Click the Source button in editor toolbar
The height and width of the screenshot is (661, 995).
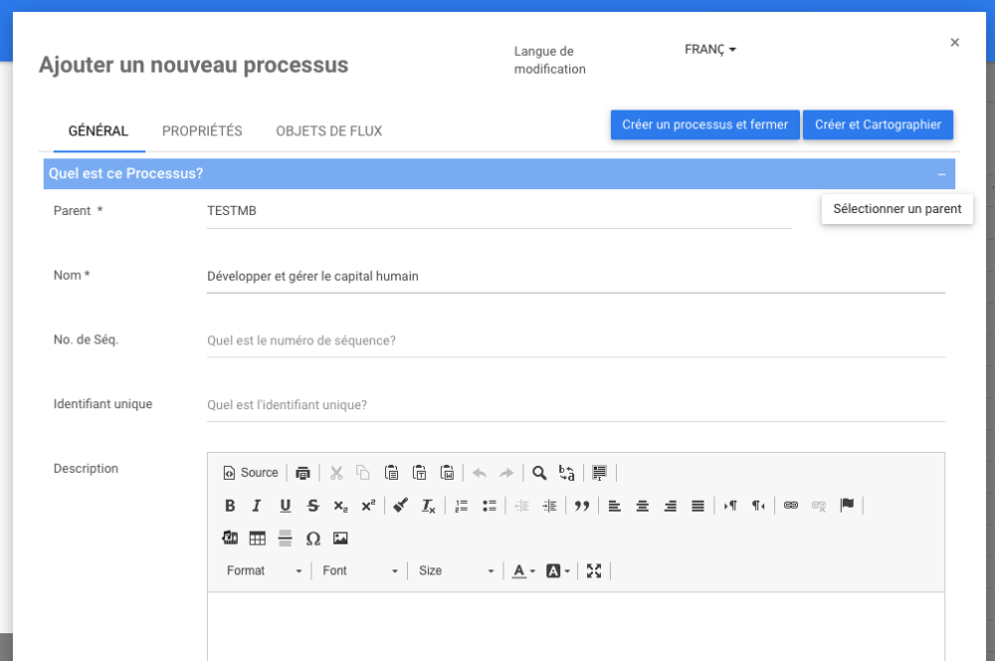[251, 473]
